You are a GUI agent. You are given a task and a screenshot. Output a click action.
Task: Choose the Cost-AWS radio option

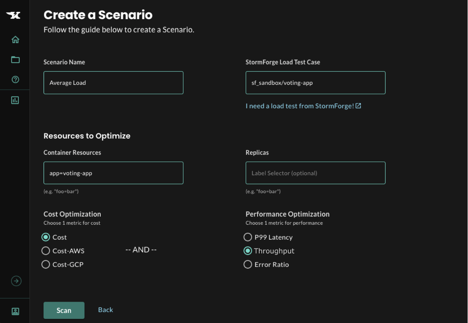[46, 251]
